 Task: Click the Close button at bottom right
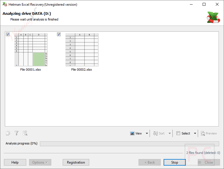[x=209, y=162]
